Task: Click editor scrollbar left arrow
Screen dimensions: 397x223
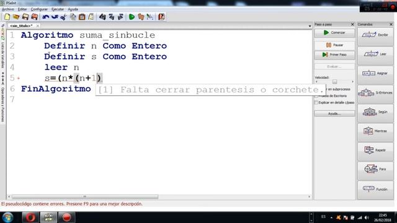Action: click(9, 197)
